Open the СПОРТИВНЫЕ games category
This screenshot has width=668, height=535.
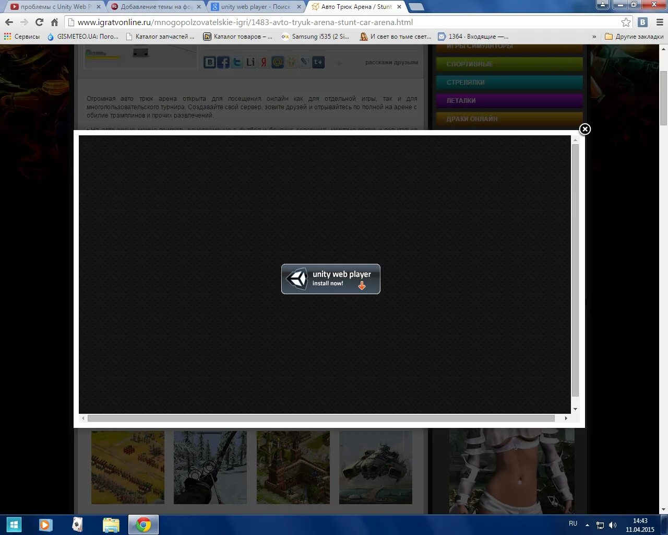[x=509, y=64]
